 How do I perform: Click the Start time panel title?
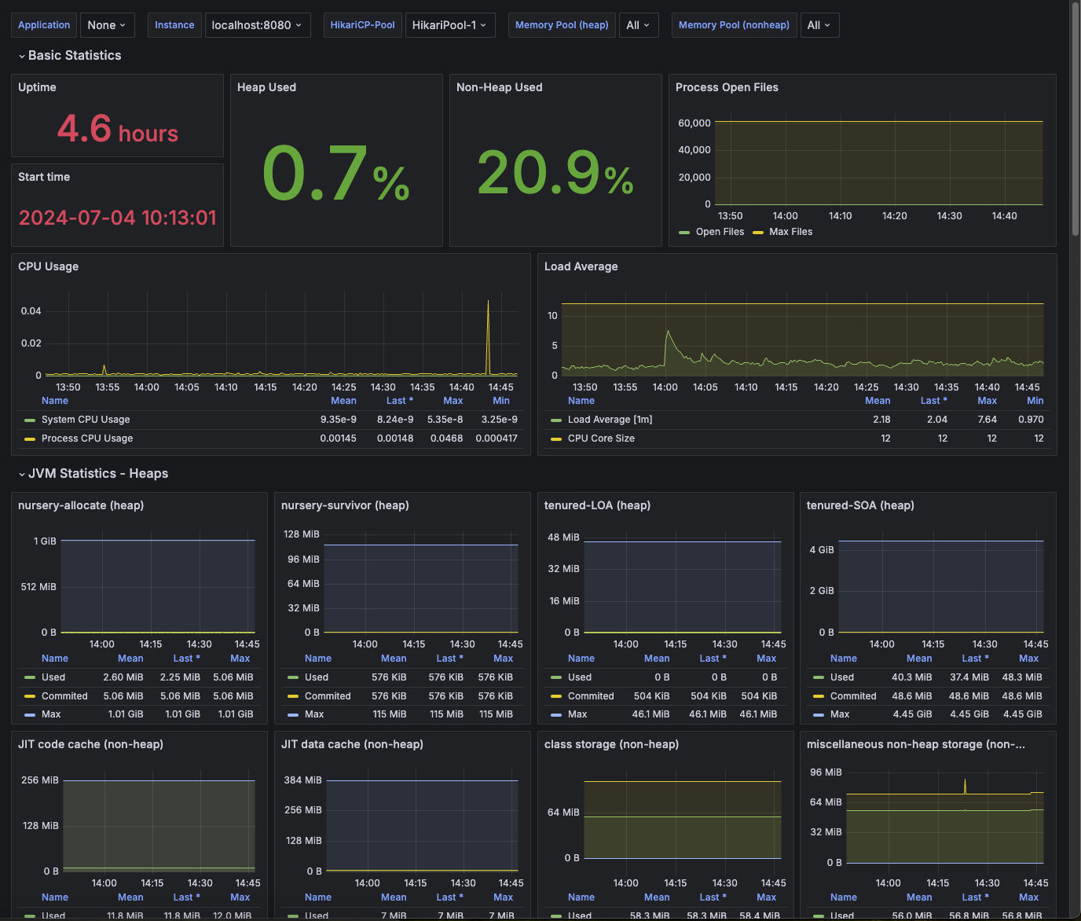44,177
